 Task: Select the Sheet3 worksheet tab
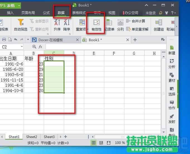49,137
